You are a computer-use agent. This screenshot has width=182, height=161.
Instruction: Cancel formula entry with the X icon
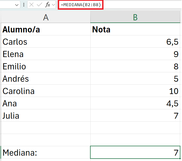pyautogui.click(x=31, y=5)
